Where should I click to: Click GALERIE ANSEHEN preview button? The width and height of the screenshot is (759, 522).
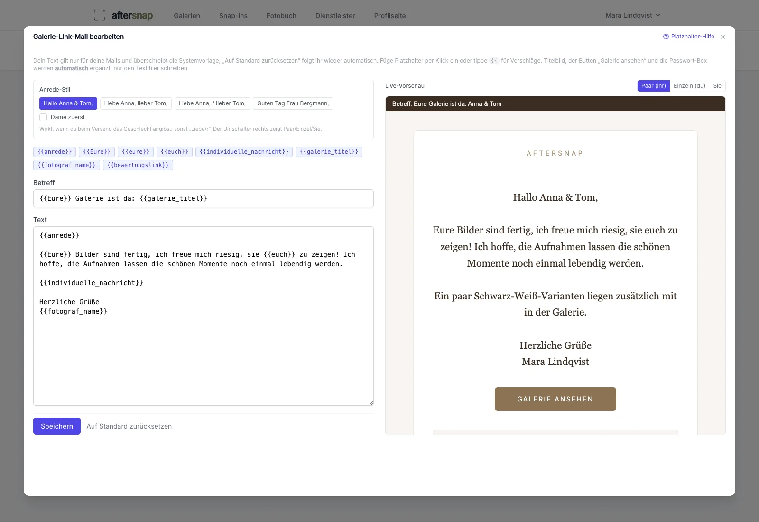pyautogui.click(x=555, y=399)
